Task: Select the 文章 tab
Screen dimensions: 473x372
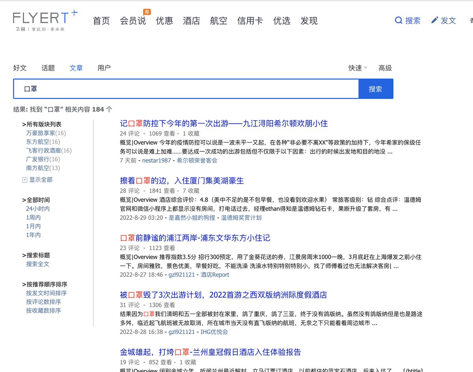Action: pyautogui.click(x=76, y=68)
